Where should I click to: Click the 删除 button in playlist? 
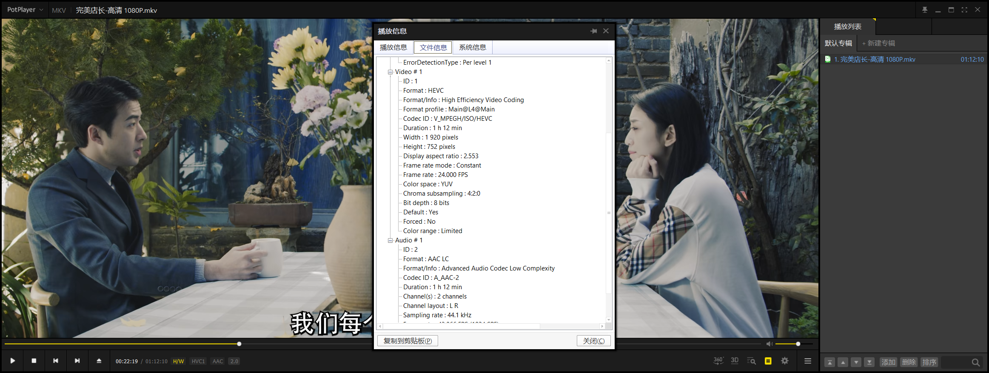(909, 362)
